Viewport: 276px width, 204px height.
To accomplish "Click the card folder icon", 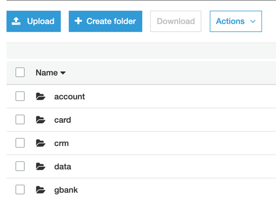I will tap(41, 120).
